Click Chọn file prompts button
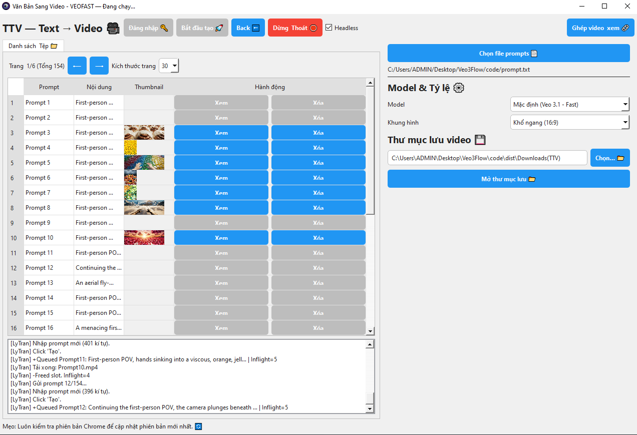Image resolution: width=637 pixels, height=435 pixels. pyautogui.click(x=508, y=54)
